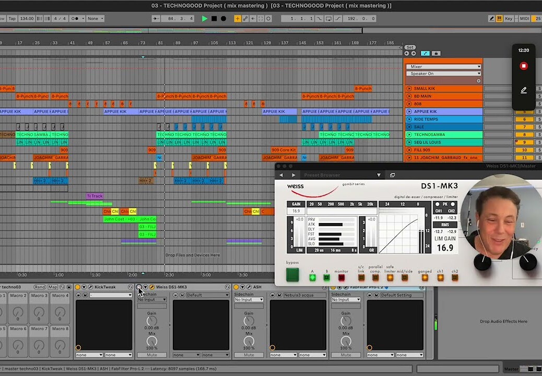The height and width of the screenshot is (376, 542).
Task: Select setting B on Weiss DS1-MK3
Action: click(326, 277)
